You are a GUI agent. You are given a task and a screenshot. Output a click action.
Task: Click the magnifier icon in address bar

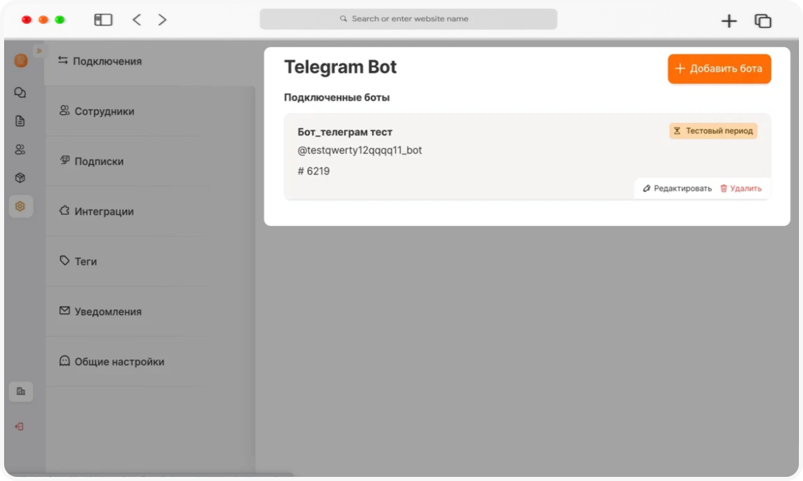343,19
